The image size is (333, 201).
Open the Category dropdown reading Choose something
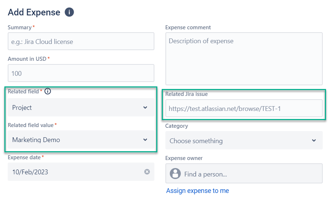click(235, 141)
